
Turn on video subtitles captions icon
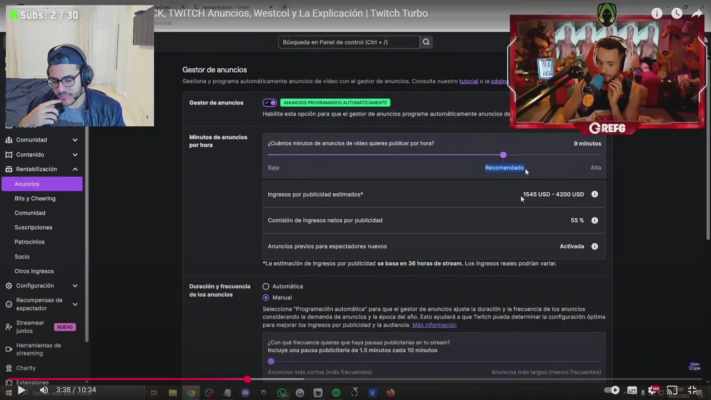click(632, 390)
